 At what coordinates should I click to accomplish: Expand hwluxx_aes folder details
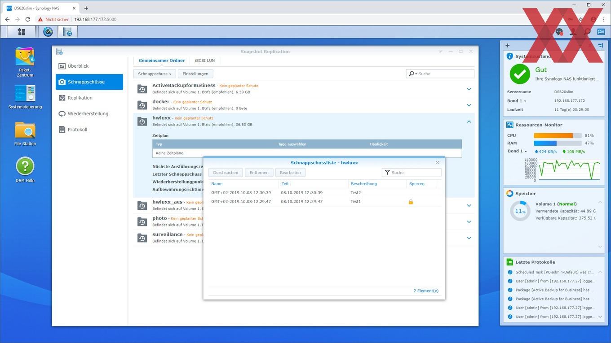[x=469, y=205]
